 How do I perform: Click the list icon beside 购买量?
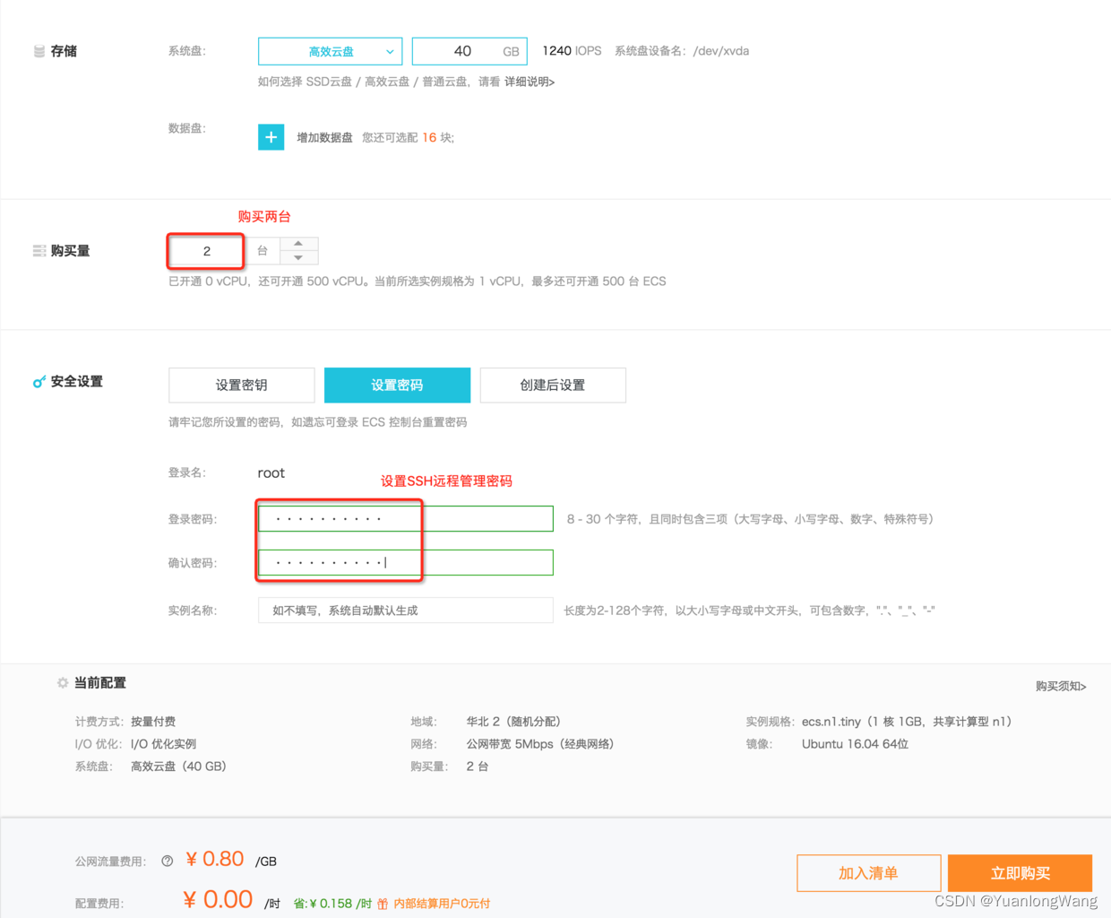pyautogui.click(x=39, y=251)
